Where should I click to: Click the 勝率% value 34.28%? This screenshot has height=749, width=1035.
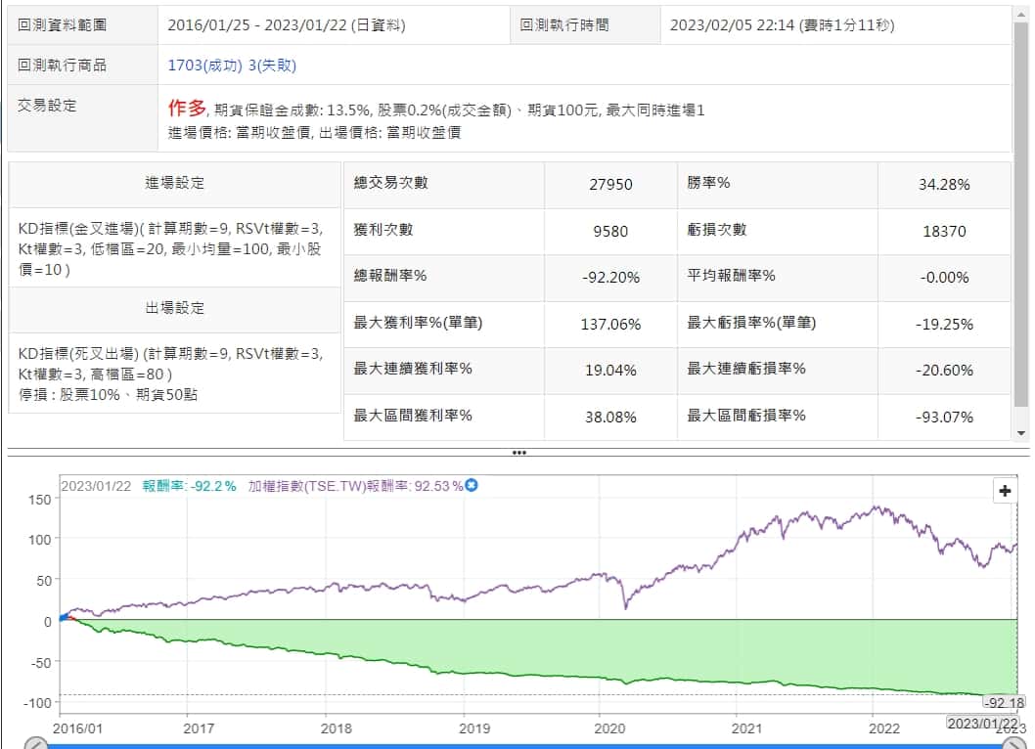(x=944, y=184)
